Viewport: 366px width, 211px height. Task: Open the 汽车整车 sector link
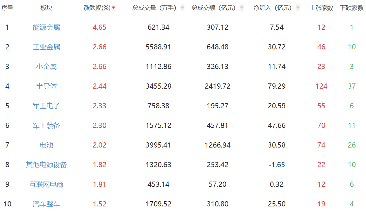pos(46,204)
